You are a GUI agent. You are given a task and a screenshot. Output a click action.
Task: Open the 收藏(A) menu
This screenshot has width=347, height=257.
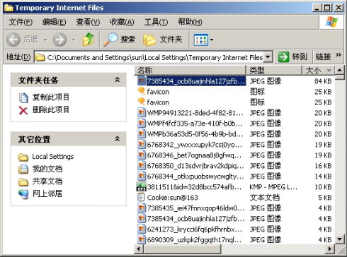point(122,22)
